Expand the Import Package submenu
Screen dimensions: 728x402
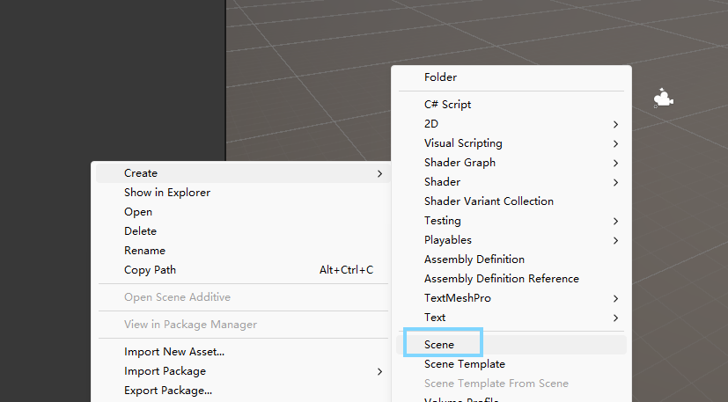[x=165, y=371]
